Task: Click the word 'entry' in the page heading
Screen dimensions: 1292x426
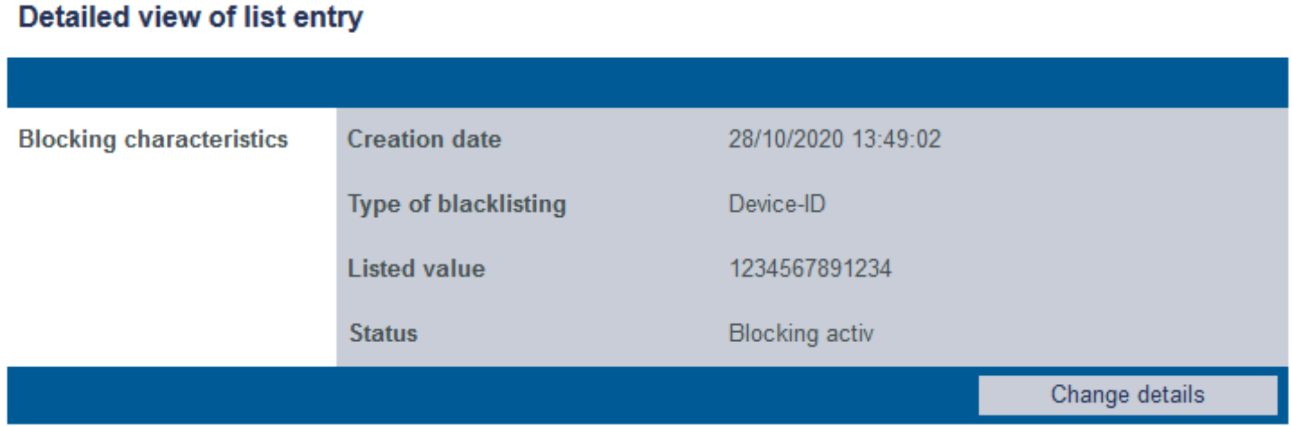Action: 328,17
